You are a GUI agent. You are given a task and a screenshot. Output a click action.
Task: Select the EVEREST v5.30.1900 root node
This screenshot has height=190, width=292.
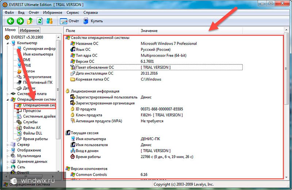(24, 37)
